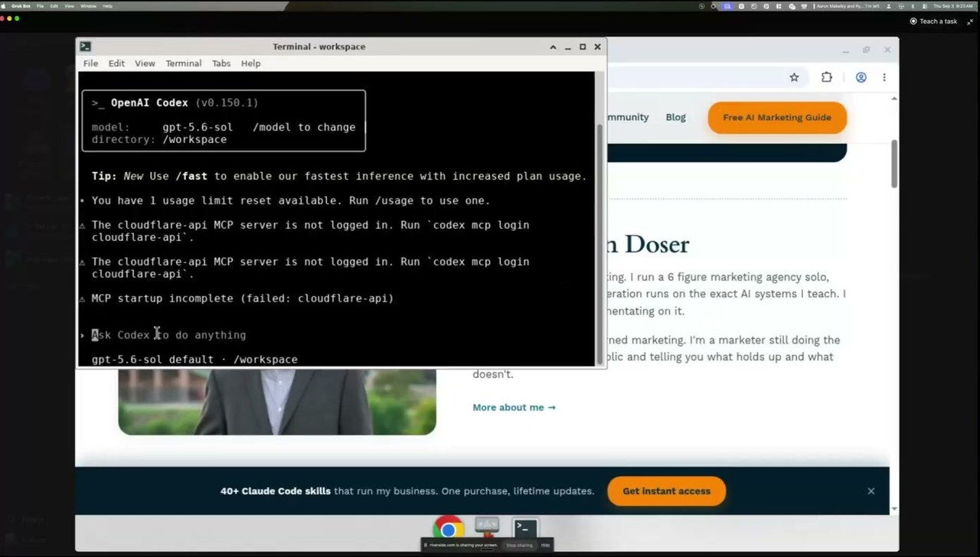
Task: Open the Terminal Help menu
Action: click(251, 64)
